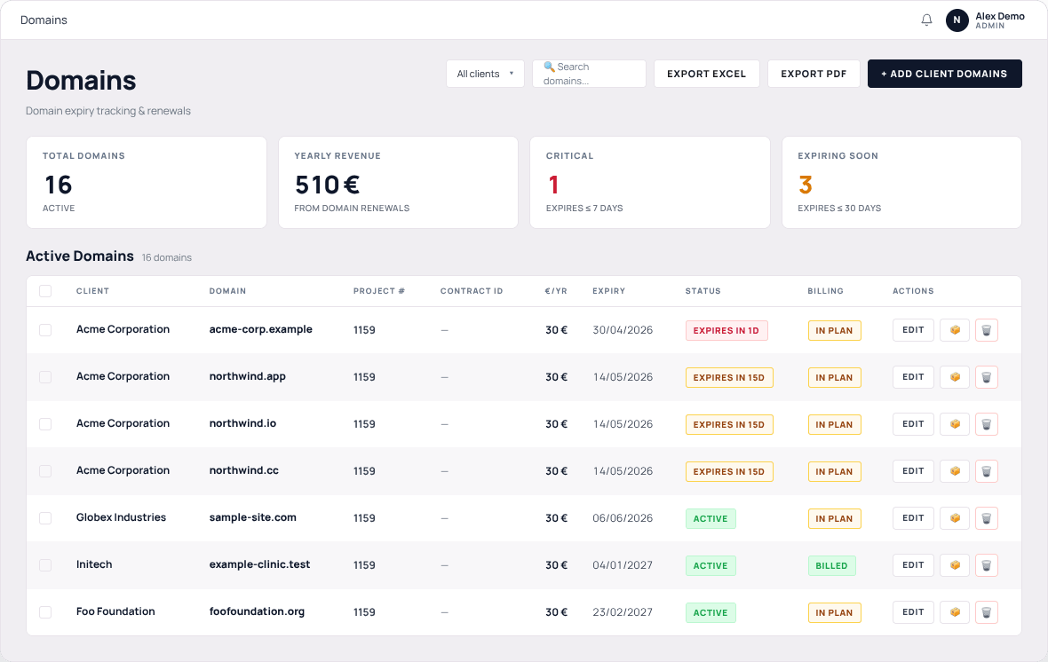Click the Expiry column header
The height and width of the screenshot is (662, 1048).
(609, 291)
